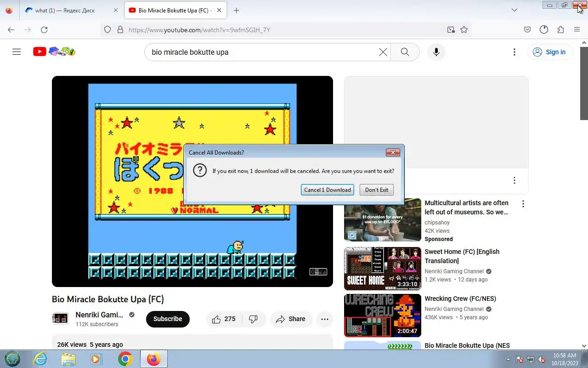Sign in to YouTube

(x=549, y=52)
